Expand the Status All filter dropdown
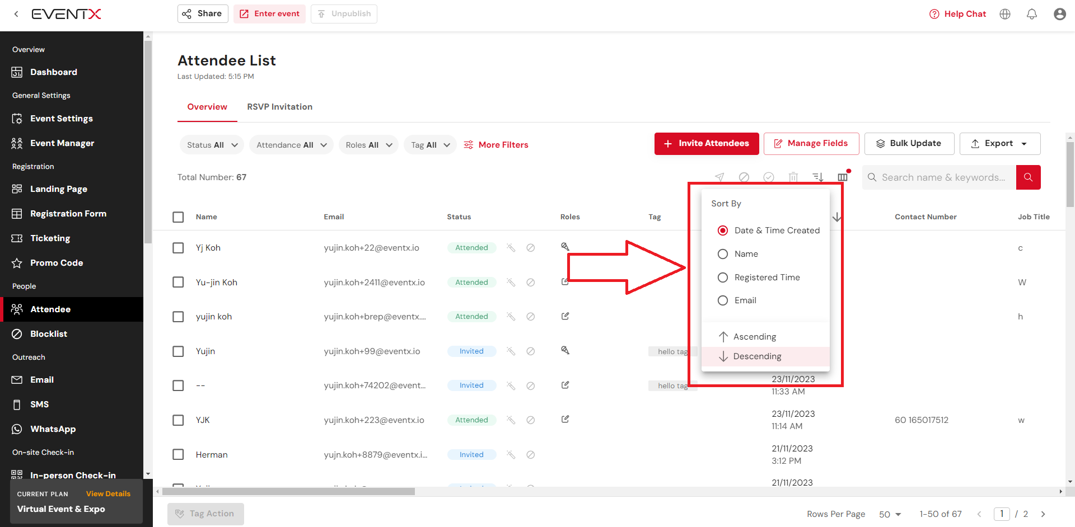This screenshot has width=1075, height=527. tap(212, 145)
